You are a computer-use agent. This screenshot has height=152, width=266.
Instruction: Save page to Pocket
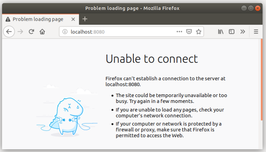coord(189,32)
